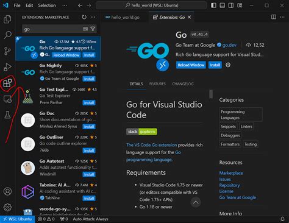The width and height of the screenshot is (289, 223).
Task: Install the Go Test Explorer extension
Action: (89, 103)
